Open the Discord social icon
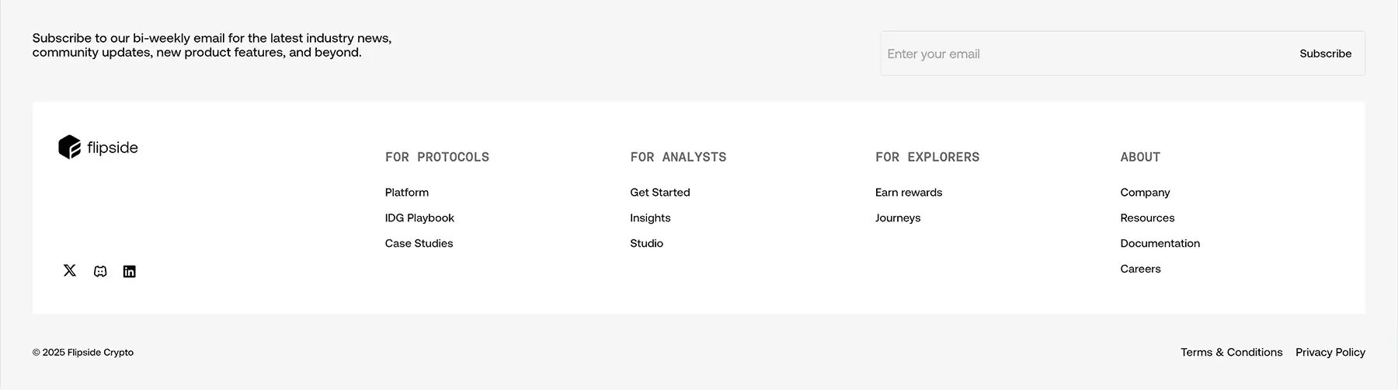 pyautogui.click(x=100, y=271)
